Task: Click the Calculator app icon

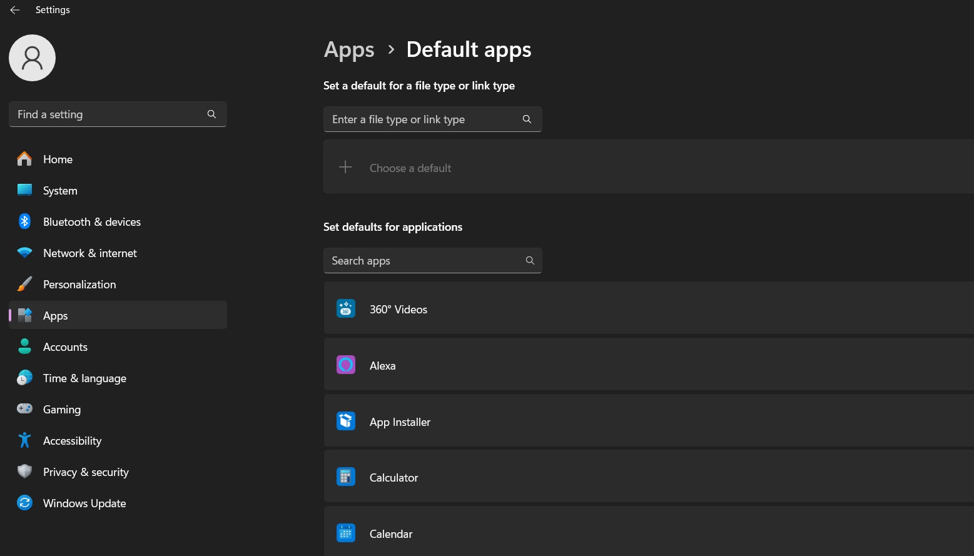Action: pos(346,477)
